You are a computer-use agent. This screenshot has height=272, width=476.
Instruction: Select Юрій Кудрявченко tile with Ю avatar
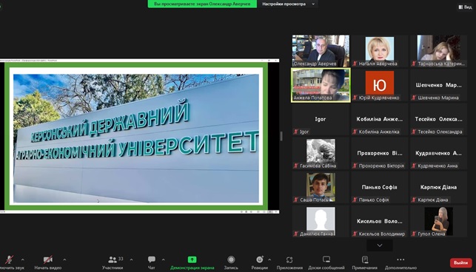coord(380,85)
